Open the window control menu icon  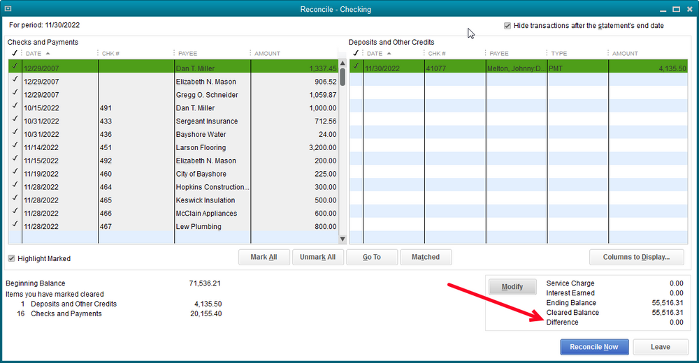tap(8, 9)
